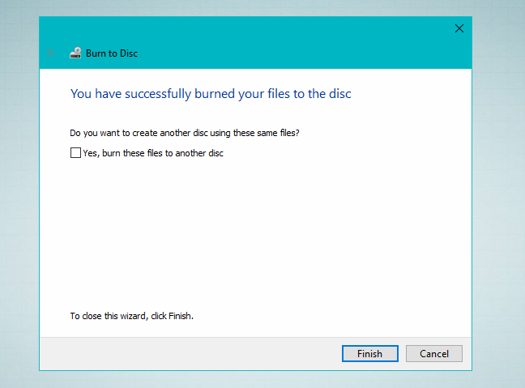Click the Finish button

[370, 353]
